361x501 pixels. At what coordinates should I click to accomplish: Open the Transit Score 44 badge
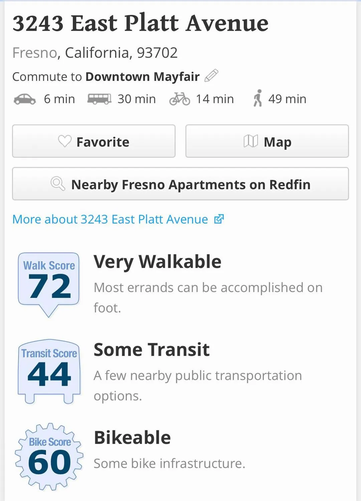(49, 372)
